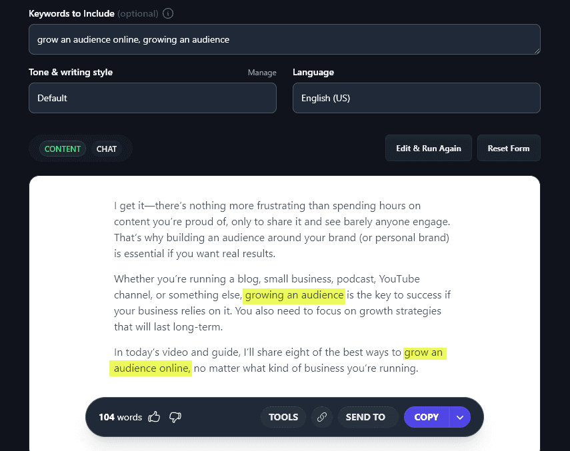This screenshot has height=451, width=570.
Task: Switch to the CONTENT tab
Action: [63, 149]
